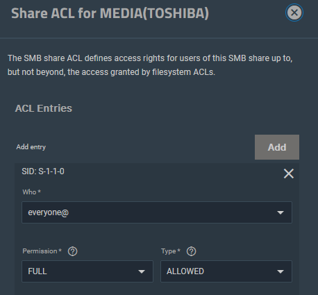Click the Permission field label
Screen dimensions: 318x295
tap(42, 251)
